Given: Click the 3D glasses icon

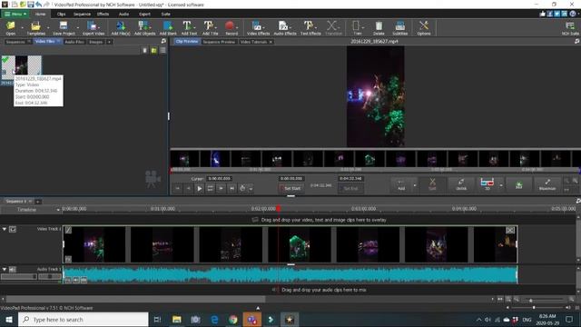Looking at the screenshot, I should tap(487, 183).
